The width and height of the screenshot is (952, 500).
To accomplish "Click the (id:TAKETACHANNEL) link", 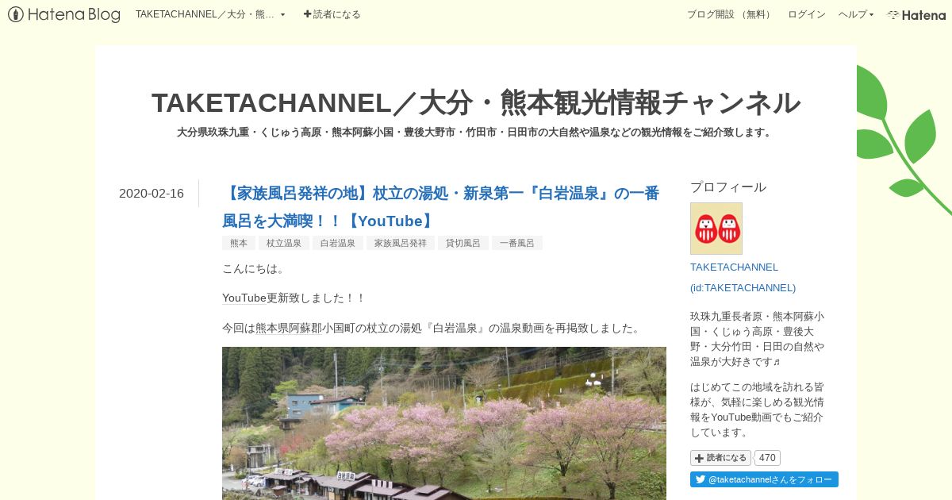I will [743, 287].
